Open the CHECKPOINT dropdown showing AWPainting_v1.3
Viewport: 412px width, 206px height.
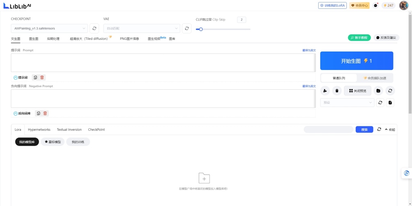click(x=49, y=28)
